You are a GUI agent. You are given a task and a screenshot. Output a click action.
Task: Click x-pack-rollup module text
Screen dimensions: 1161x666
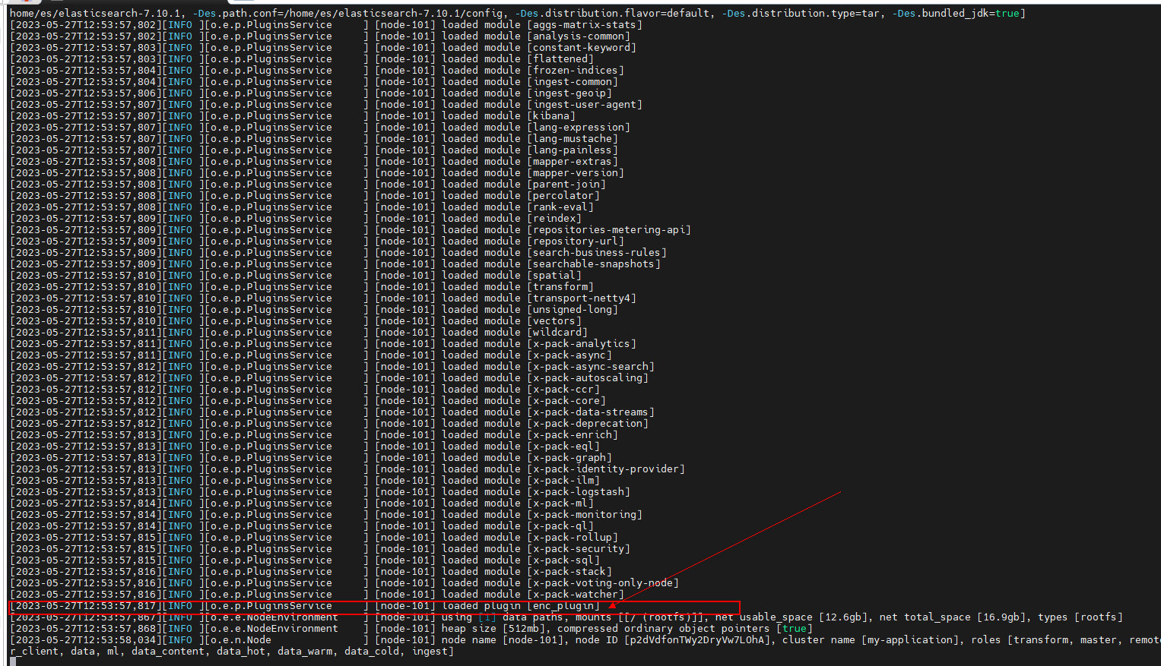573,538
